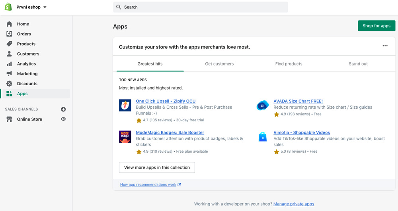Open How app recommendations work link

click(148, 184)
